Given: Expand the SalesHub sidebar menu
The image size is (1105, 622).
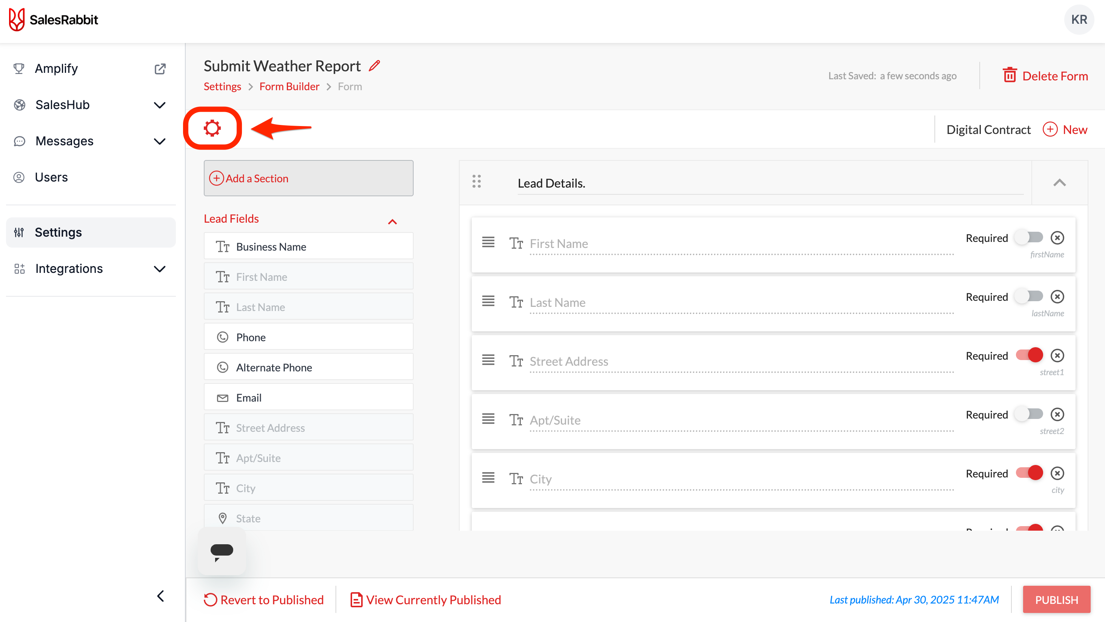Looking at the screenshot, I should pyautogui.click(x=160, y=105).
